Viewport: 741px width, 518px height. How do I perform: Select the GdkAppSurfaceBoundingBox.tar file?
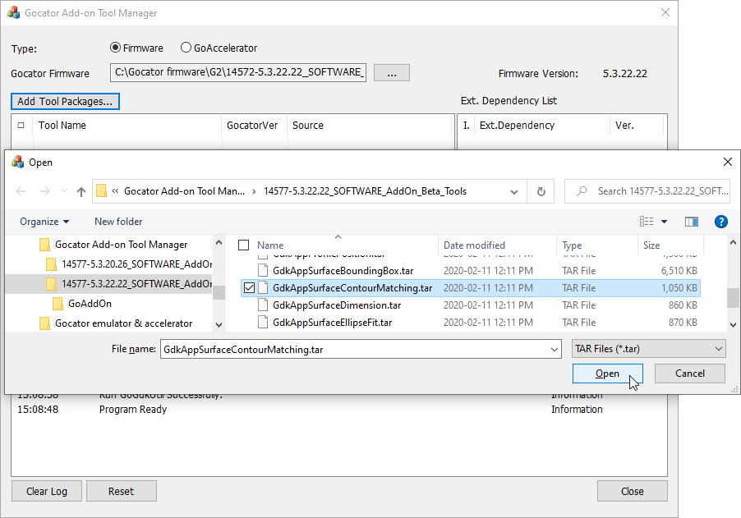(x=343, y=271)
